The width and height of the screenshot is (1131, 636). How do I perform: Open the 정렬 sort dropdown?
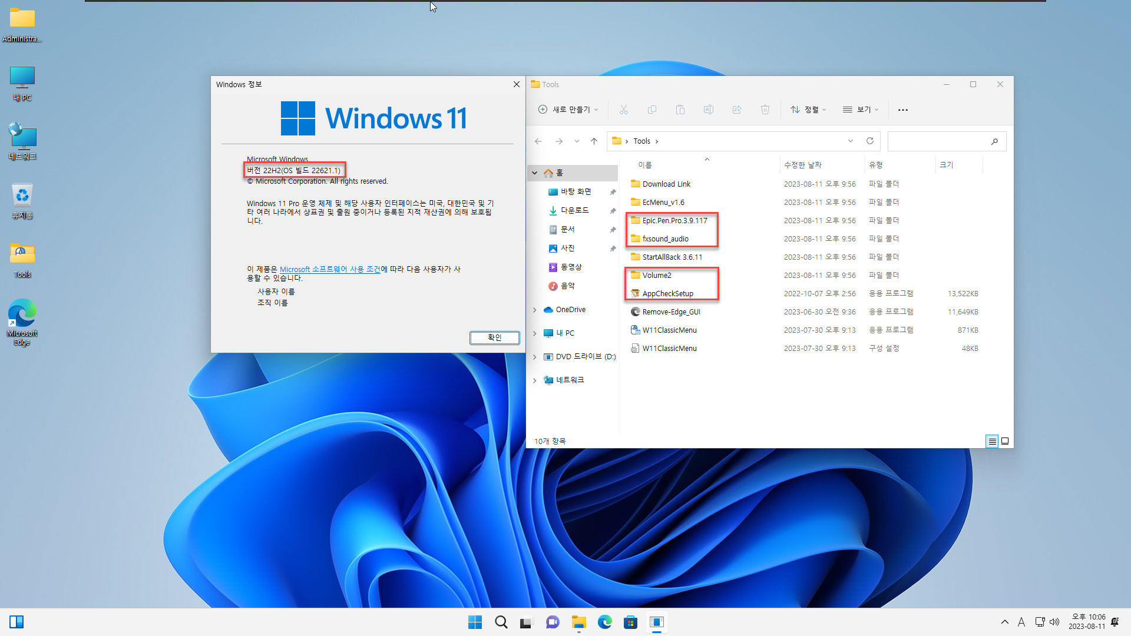click(x=808, y=110)
